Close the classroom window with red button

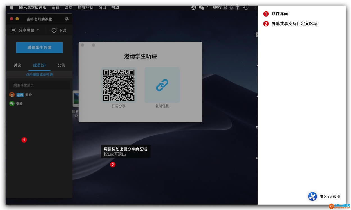(x=12, y=19)
